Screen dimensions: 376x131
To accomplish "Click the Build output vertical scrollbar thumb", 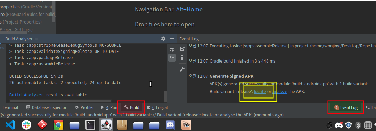I will pyautogui.click(x=165, y=96).
